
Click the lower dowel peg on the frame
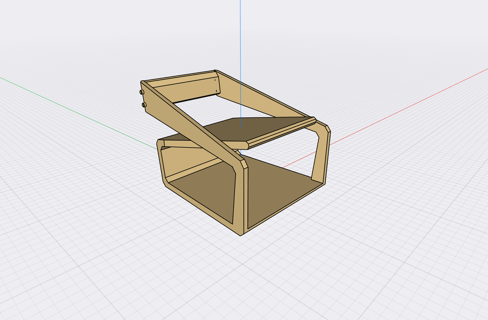tap(144, 105)
